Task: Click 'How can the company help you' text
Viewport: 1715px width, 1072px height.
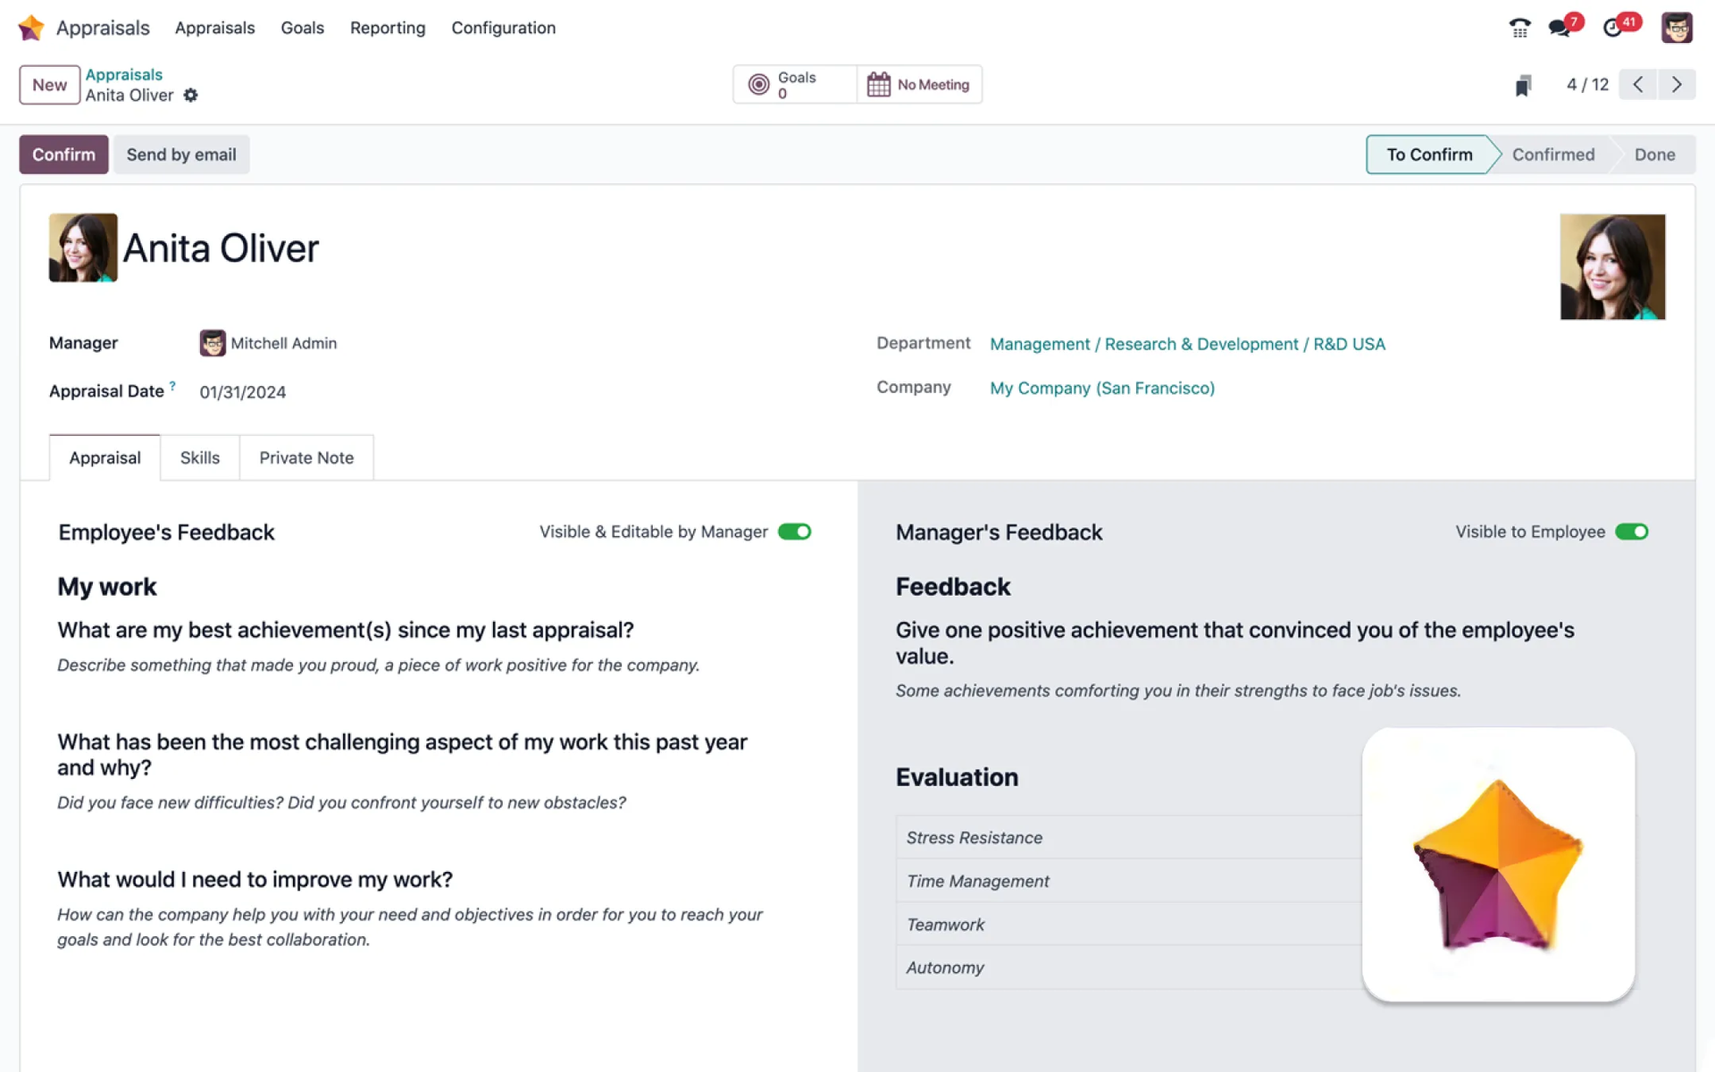Action: click(x=410, y=927)
